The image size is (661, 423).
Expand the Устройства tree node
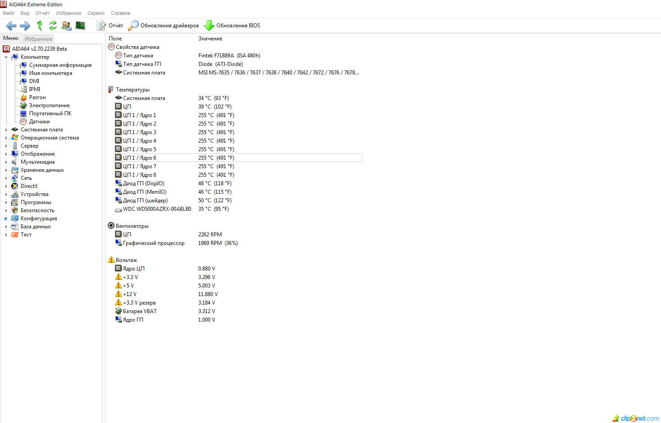(6, 194)
